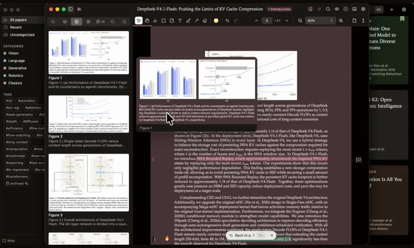Select the rectangle shape tool
The height and width of the screenshot is (248, 414).
163,21
